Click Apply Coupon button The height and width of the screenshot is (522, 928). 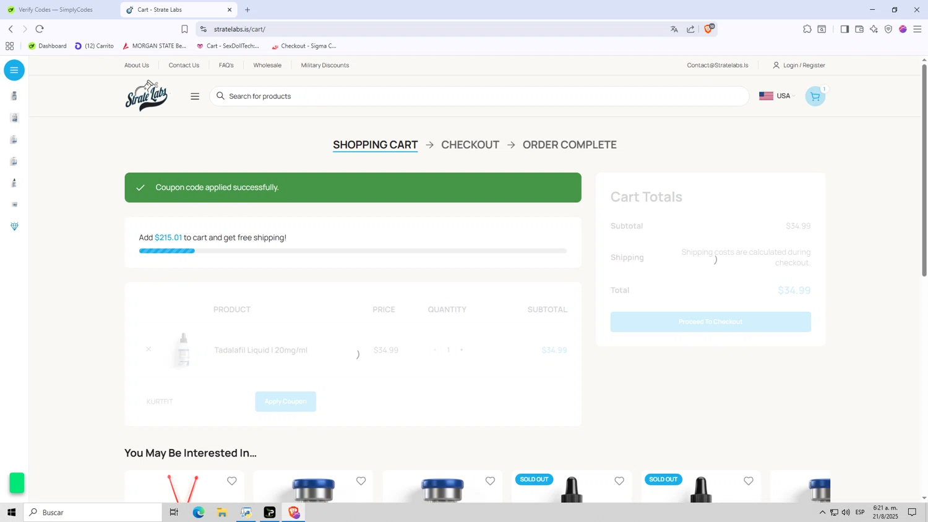(285, 401)
